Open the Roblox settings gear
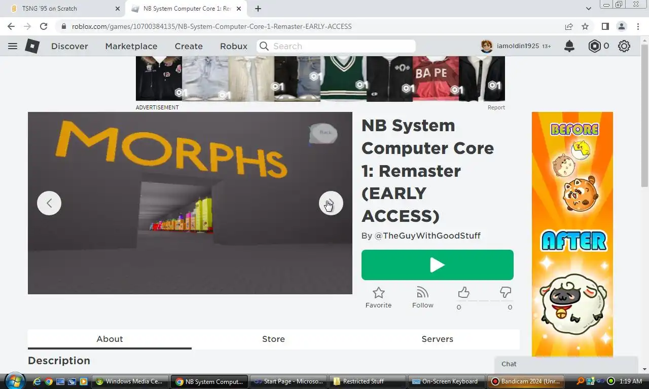 click(x=624, y=46)
